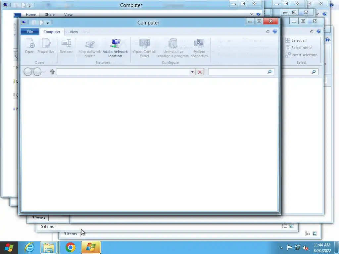Open the File menu in the front Computer window
339x254 pixels.
coord(30,31)
